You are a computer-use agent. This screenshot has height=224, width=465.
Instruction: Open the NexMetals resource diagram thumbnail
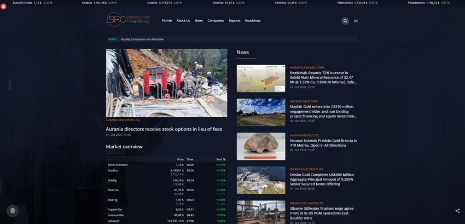coord(261,78)
